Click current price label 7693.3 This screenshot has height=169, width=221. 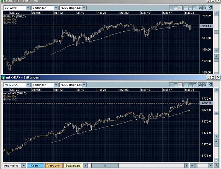pyautogui.click(x=206, y=103)
